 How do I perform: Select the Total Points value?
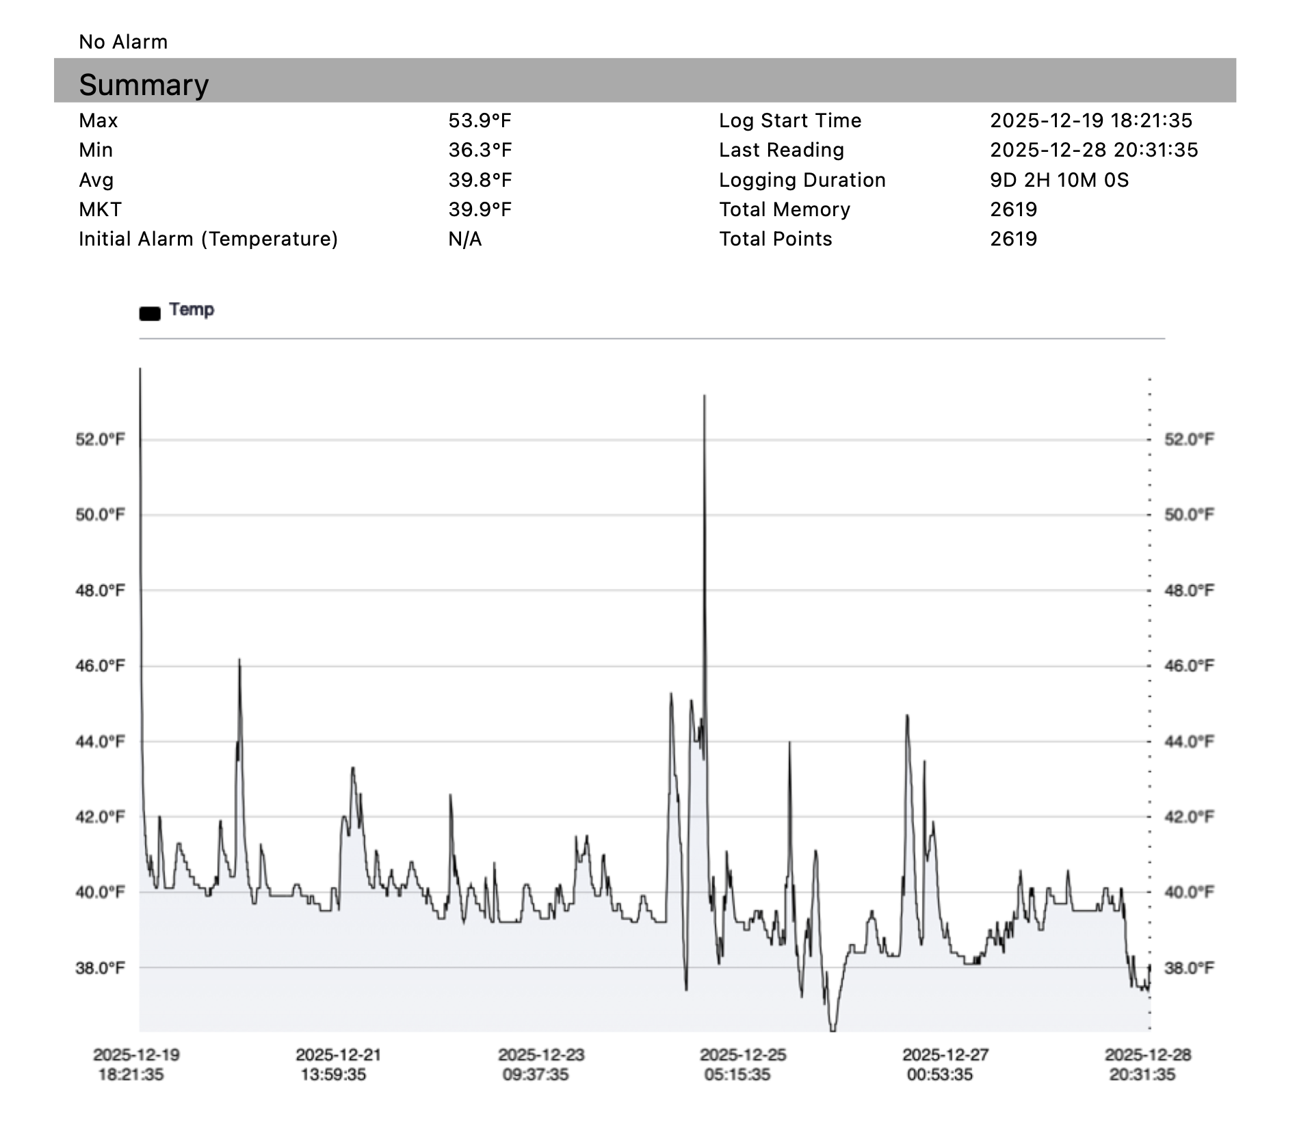(1013, 239)
